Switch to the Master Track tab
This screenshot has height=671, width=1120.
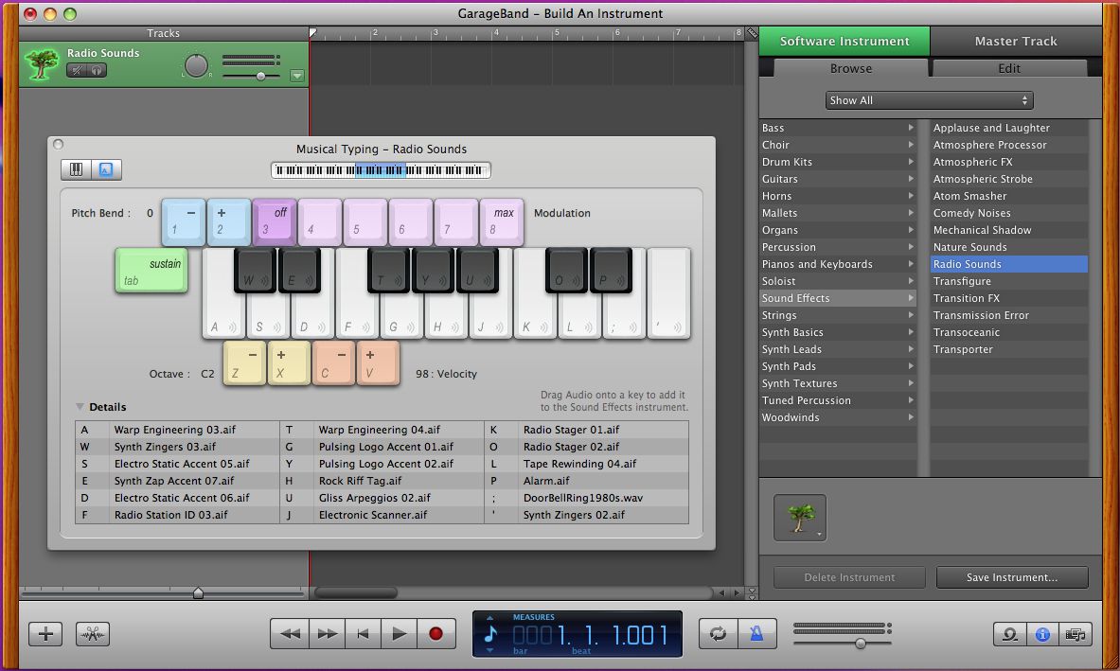[x=1016, y=42]
